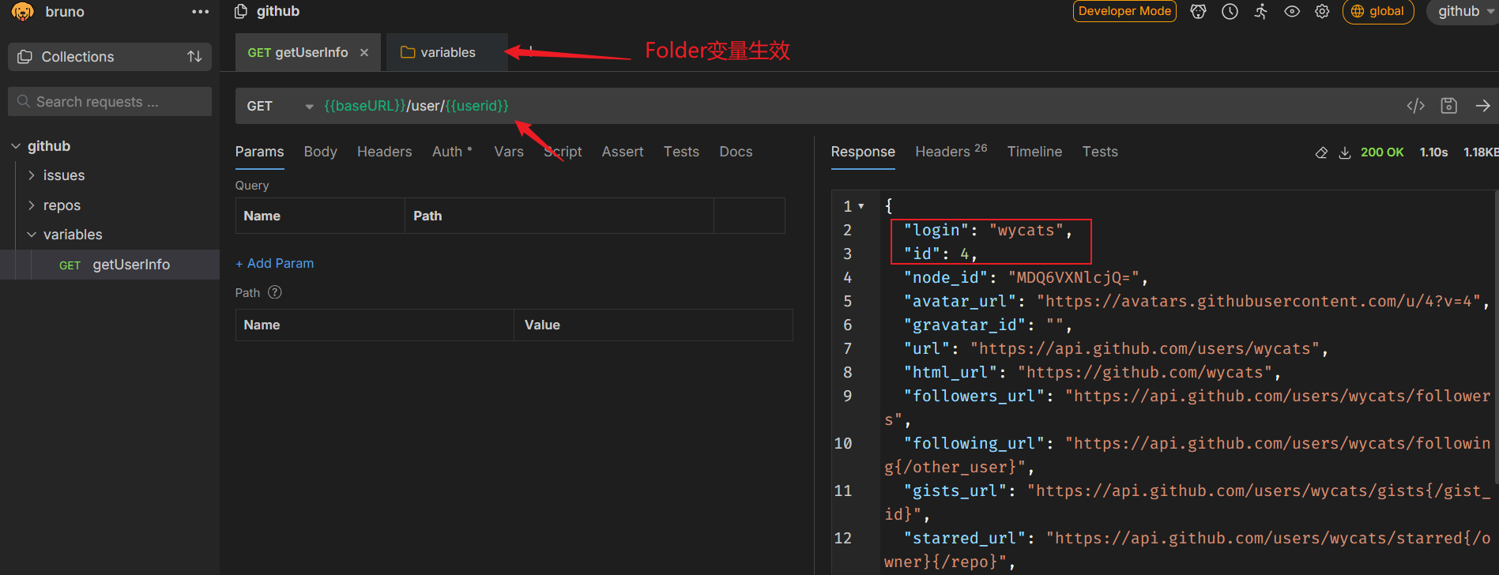Click the Bruno dog logo icon
Image resolution: width=1499 pixels, height=575 pixels.
(x=23, y=12)
